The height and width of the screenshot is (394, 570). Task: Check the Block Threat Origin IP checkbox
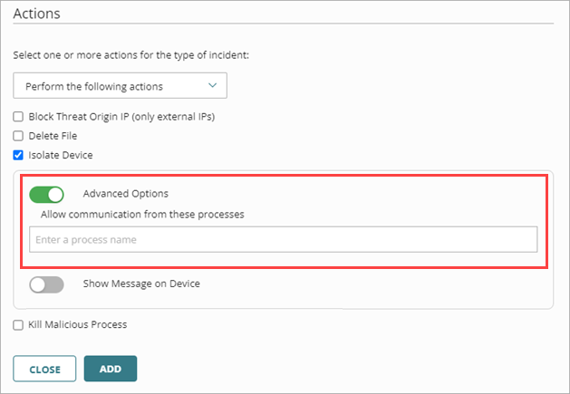click(18, 116)
